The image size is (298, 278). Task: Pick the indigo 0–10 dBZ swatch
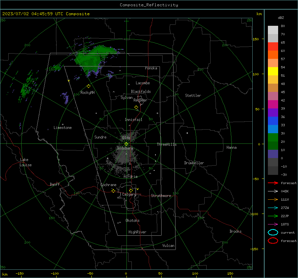[273, 154]
